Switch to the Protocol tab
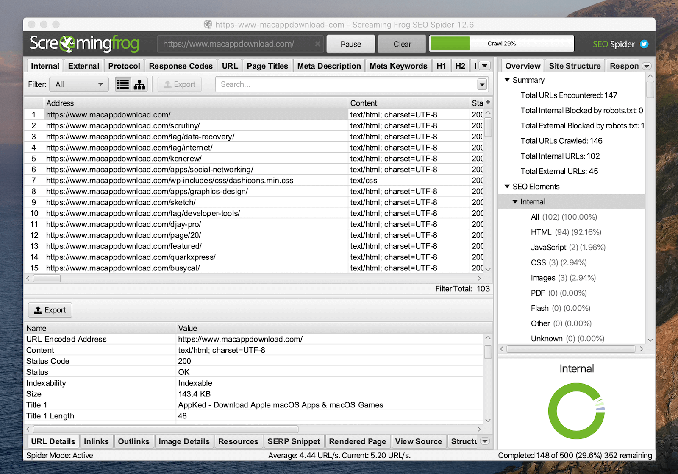The image size is (678, 474). pyautogui.click(x=124, y=66)
